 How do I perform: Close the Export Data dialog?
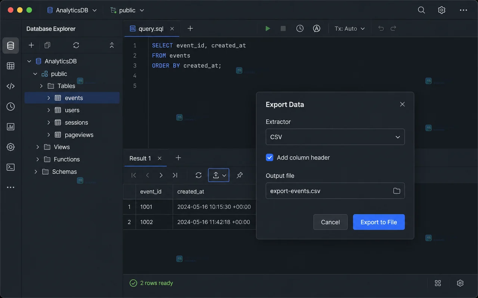(402, 104)
